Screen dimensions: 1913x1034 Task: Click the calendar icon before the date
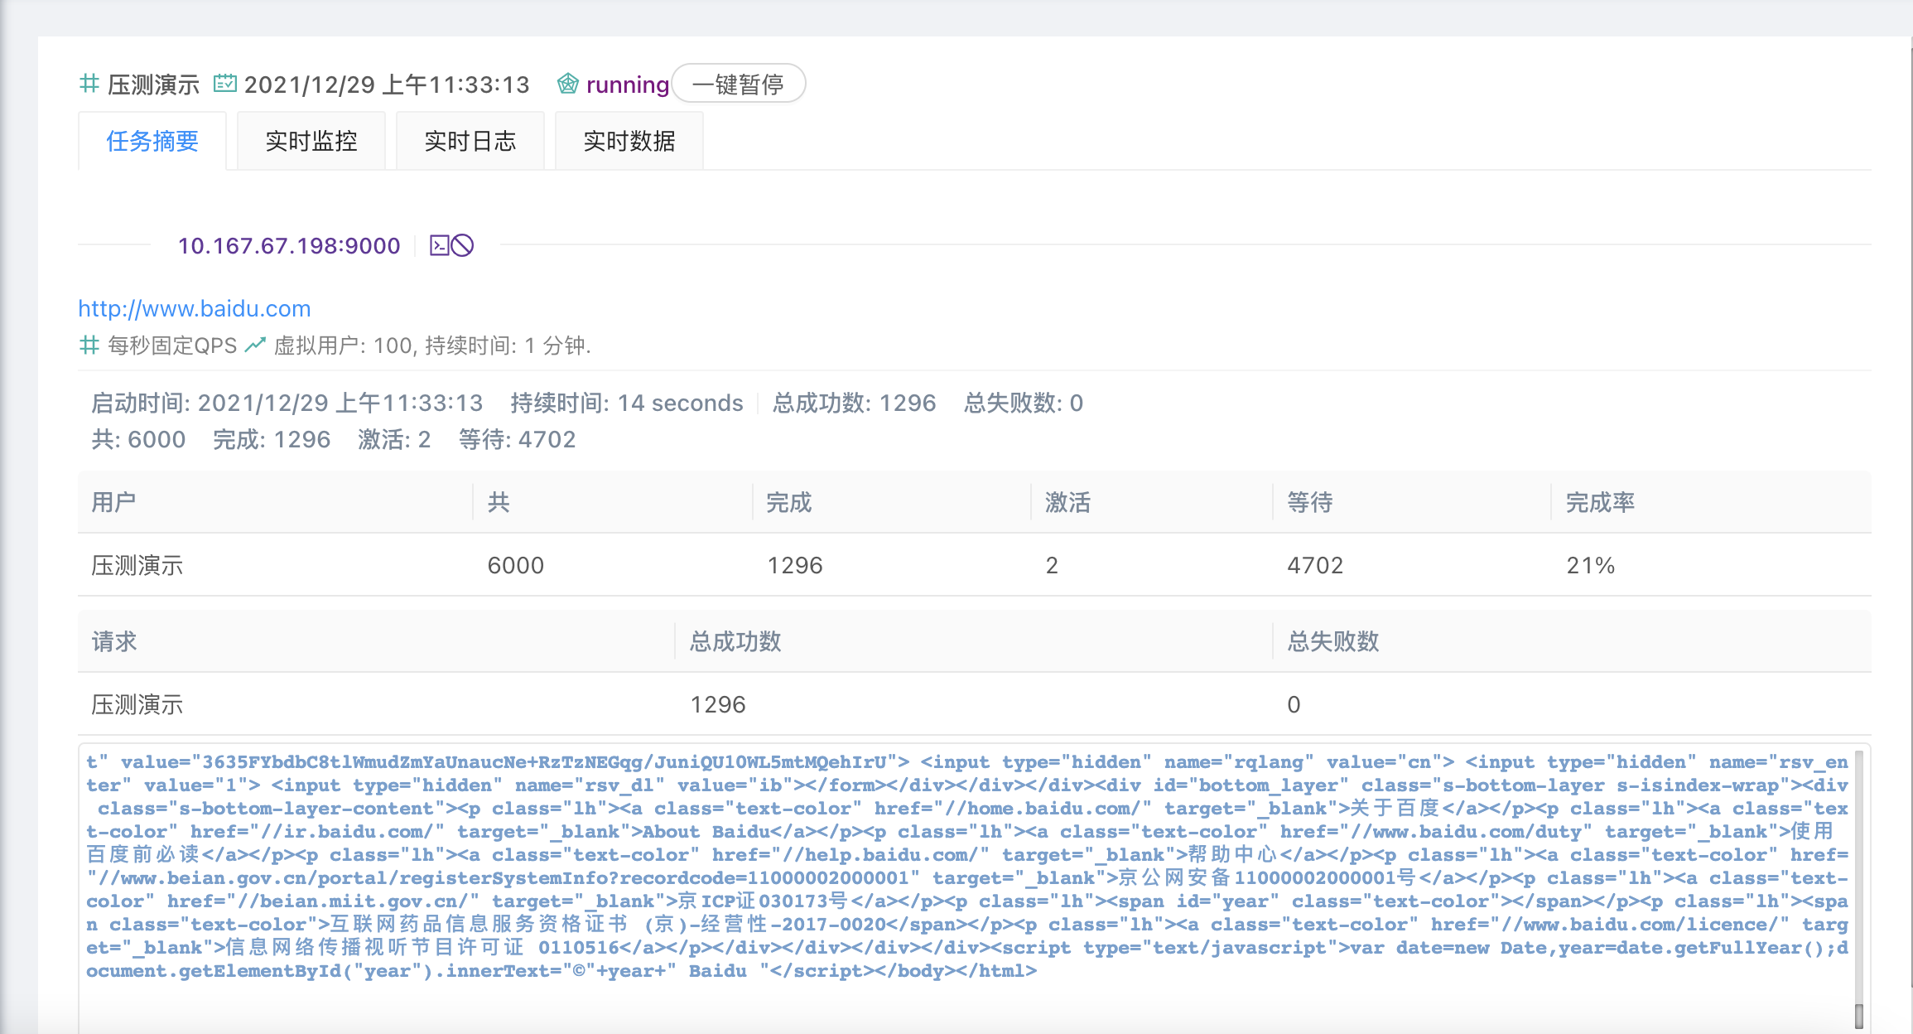225,84
